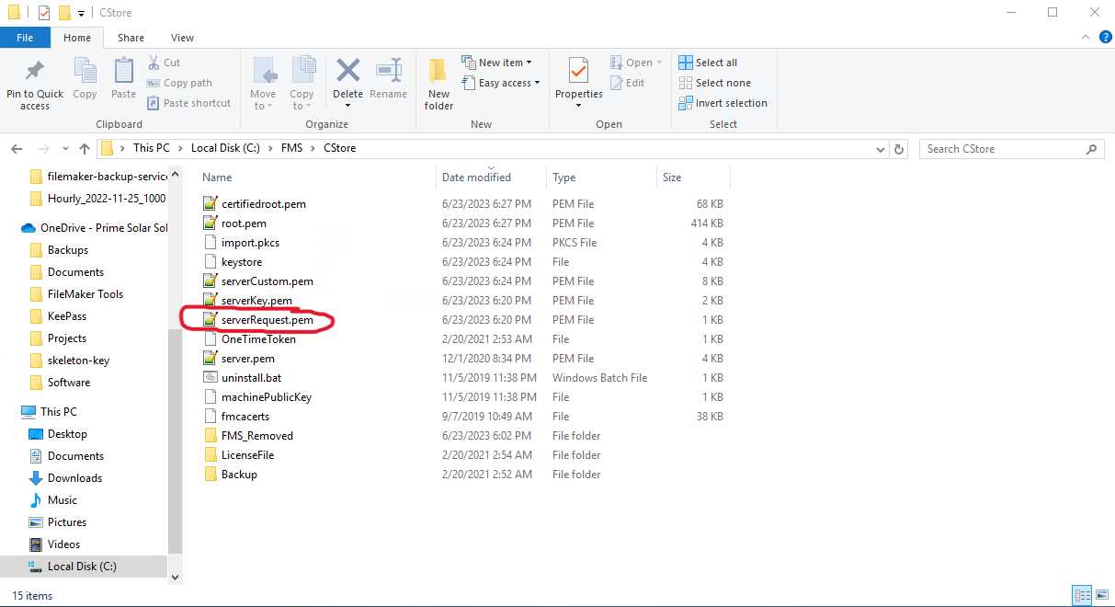Click Select all in the ribbon

pos(708,63)
